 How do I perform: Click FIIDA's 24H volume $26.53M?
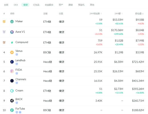point(118,71)
